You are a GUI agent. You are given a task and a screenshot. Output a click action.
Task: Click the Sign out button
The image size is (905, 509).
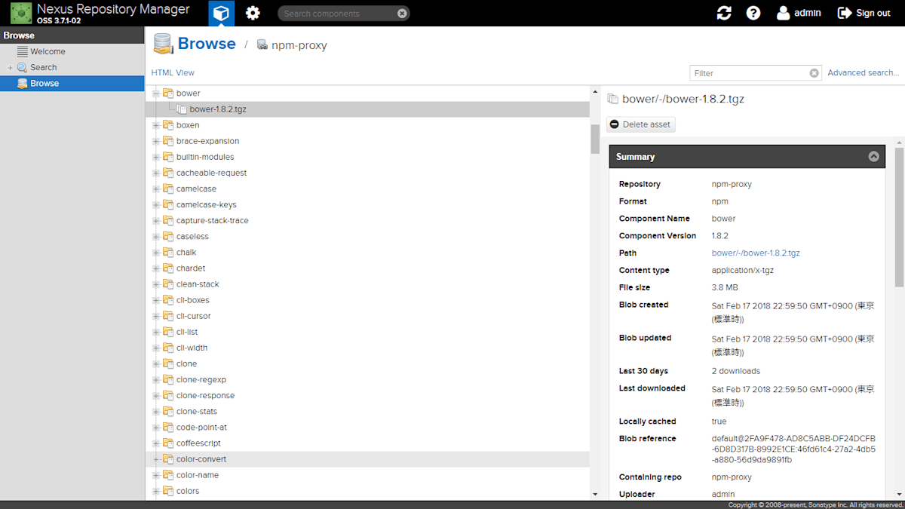click(x=864, y=13)
